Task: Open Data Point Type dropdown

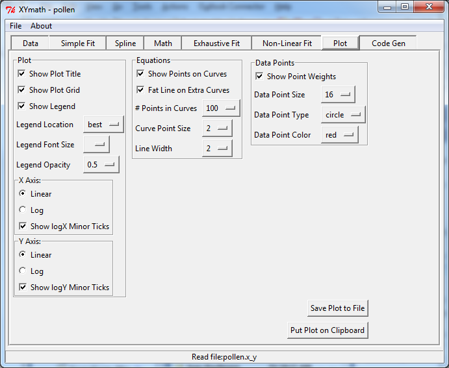Action: click(x=343, y=115)
